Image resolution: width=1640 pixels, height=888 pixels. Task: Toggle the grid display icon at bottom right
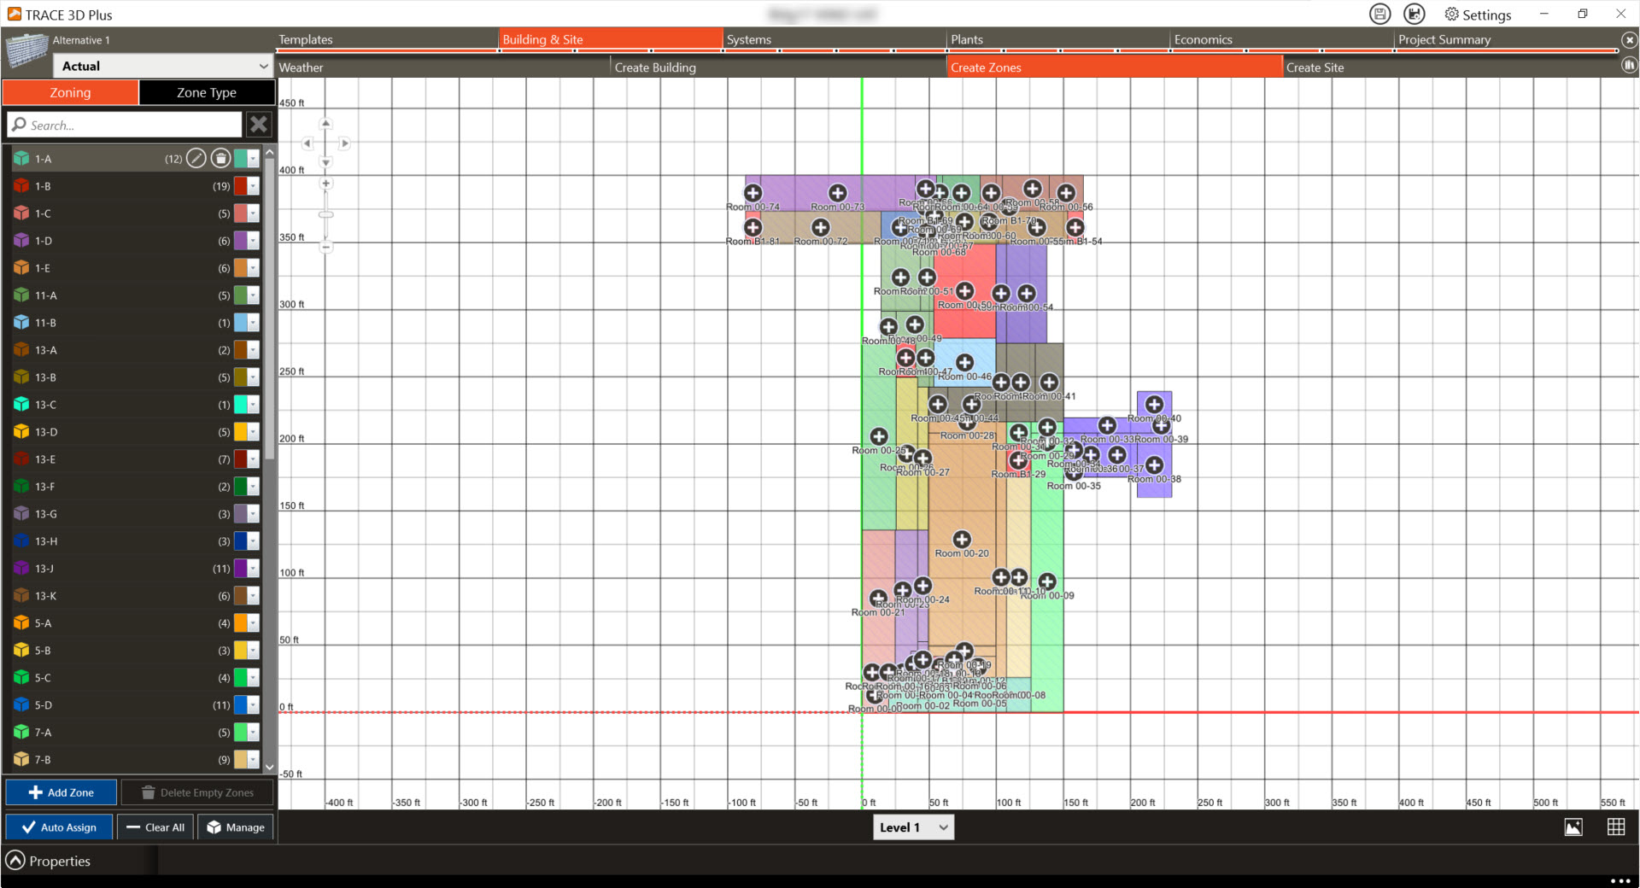(x=1616, y=827)
